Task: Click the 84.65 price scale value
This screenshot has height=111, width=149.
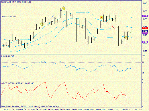Action: point(145,3)
